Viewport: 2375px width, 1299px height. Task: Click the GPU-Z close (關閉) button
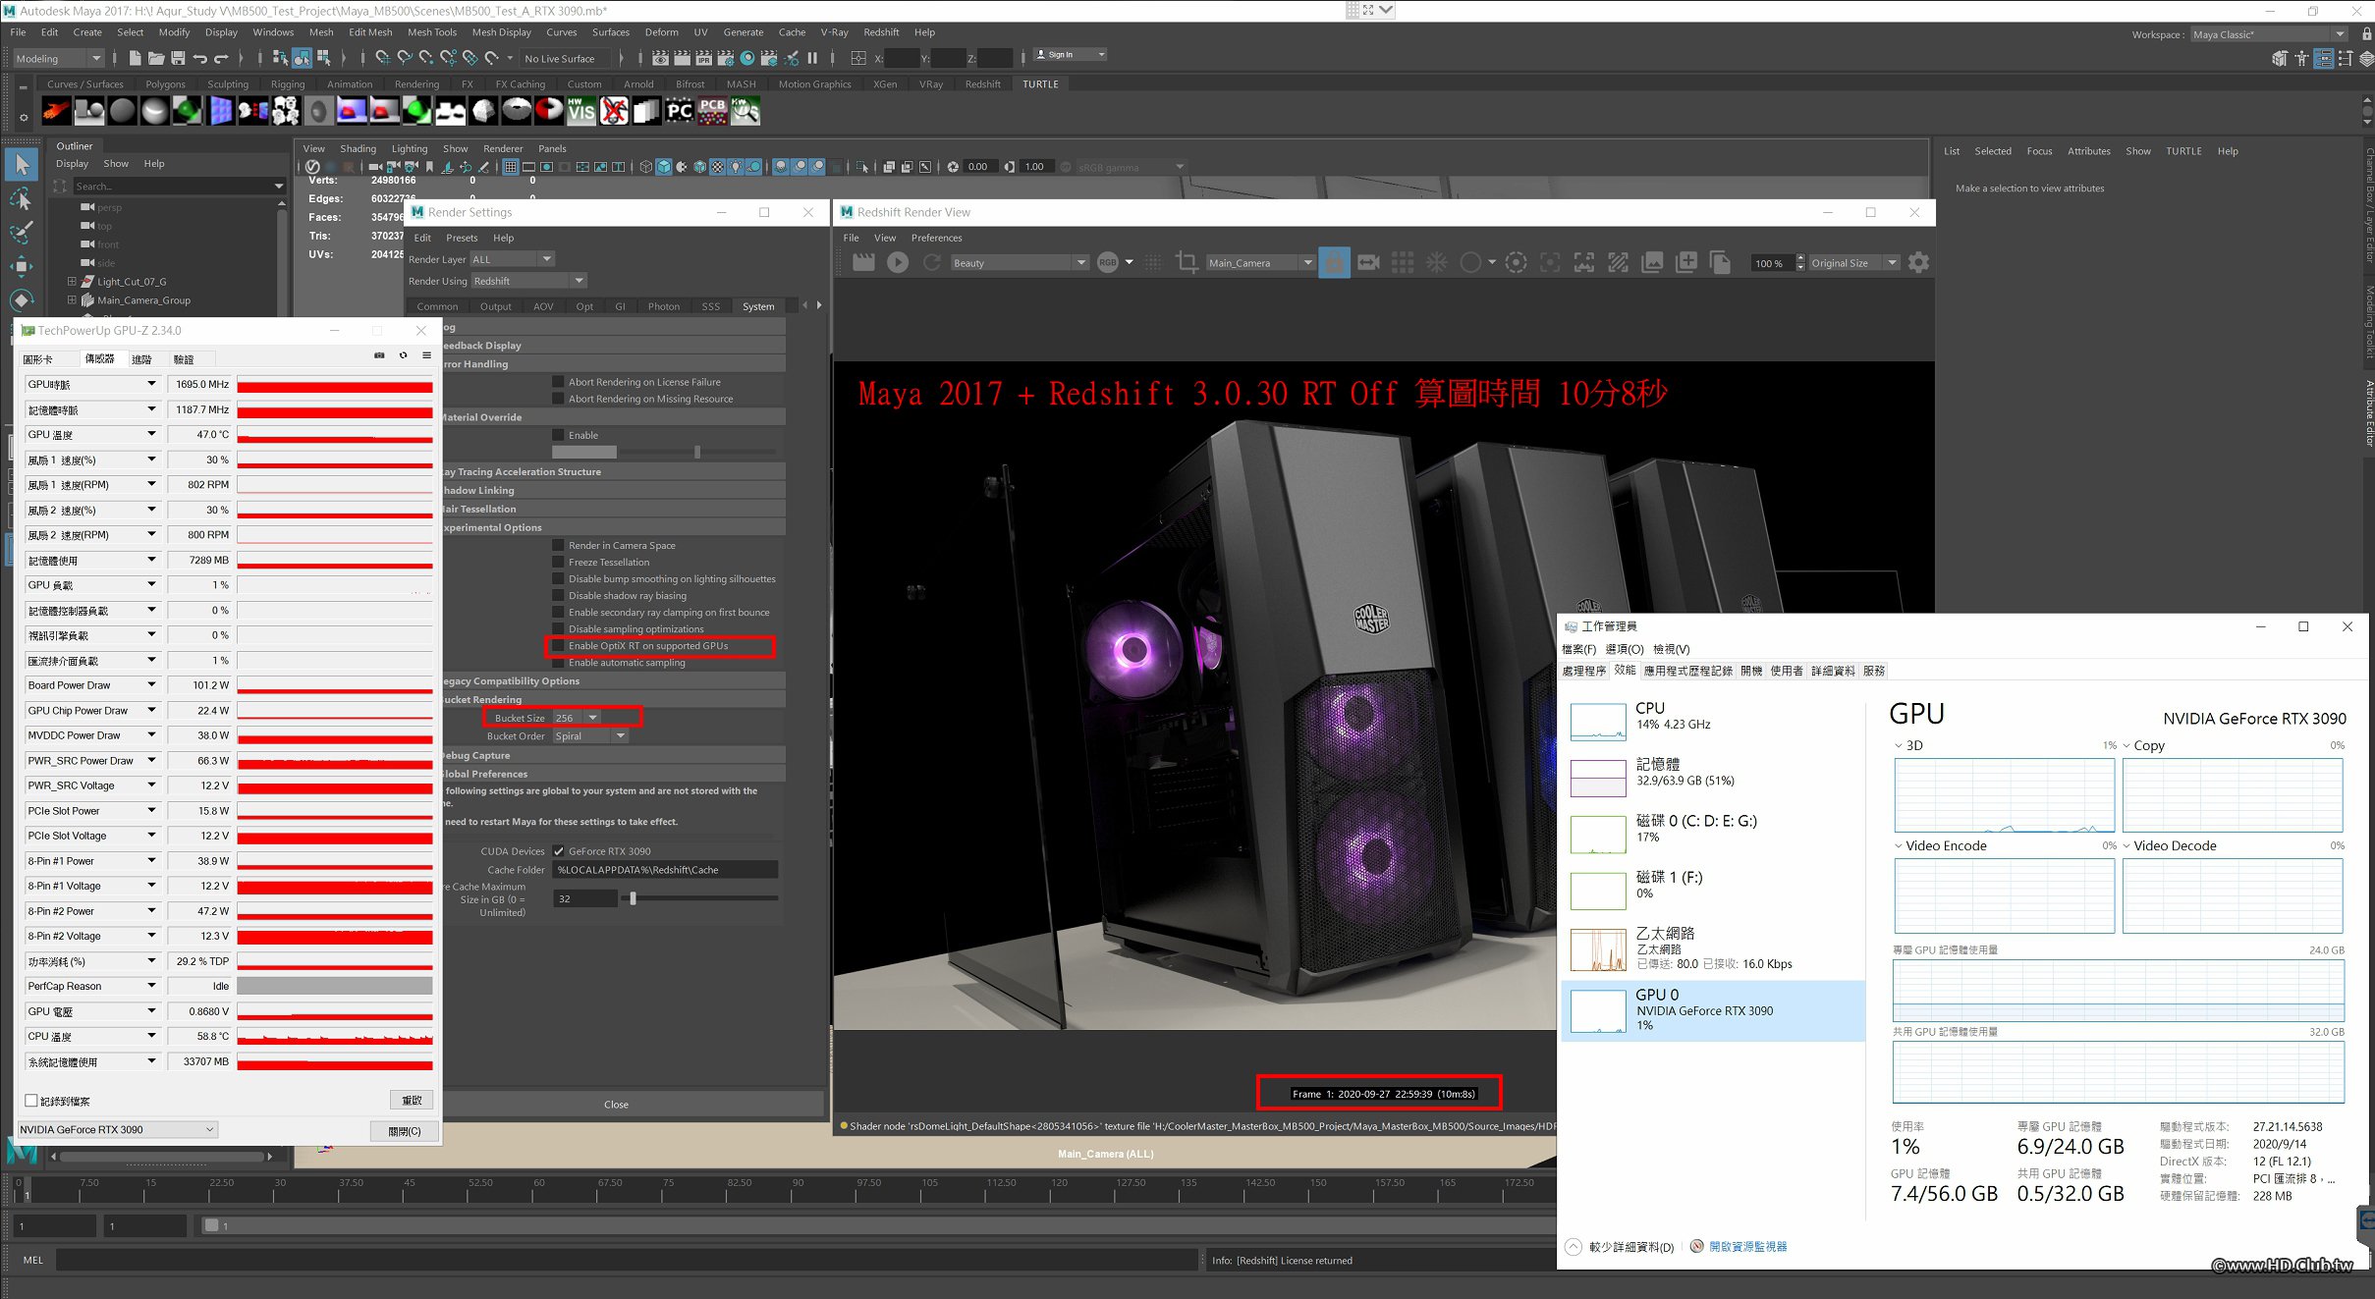coord(404,1131)
